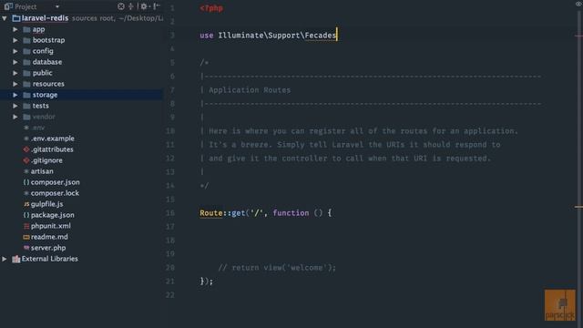
Task: Open the artisan file
Action: 42,171
